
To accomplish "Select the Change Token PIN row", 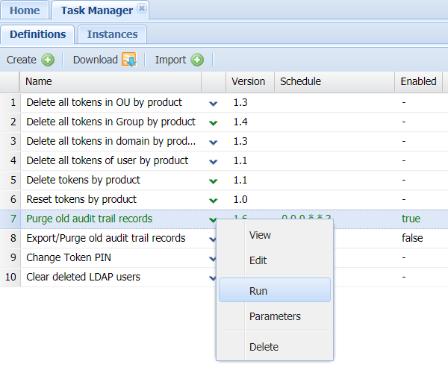I will point(64,258).
